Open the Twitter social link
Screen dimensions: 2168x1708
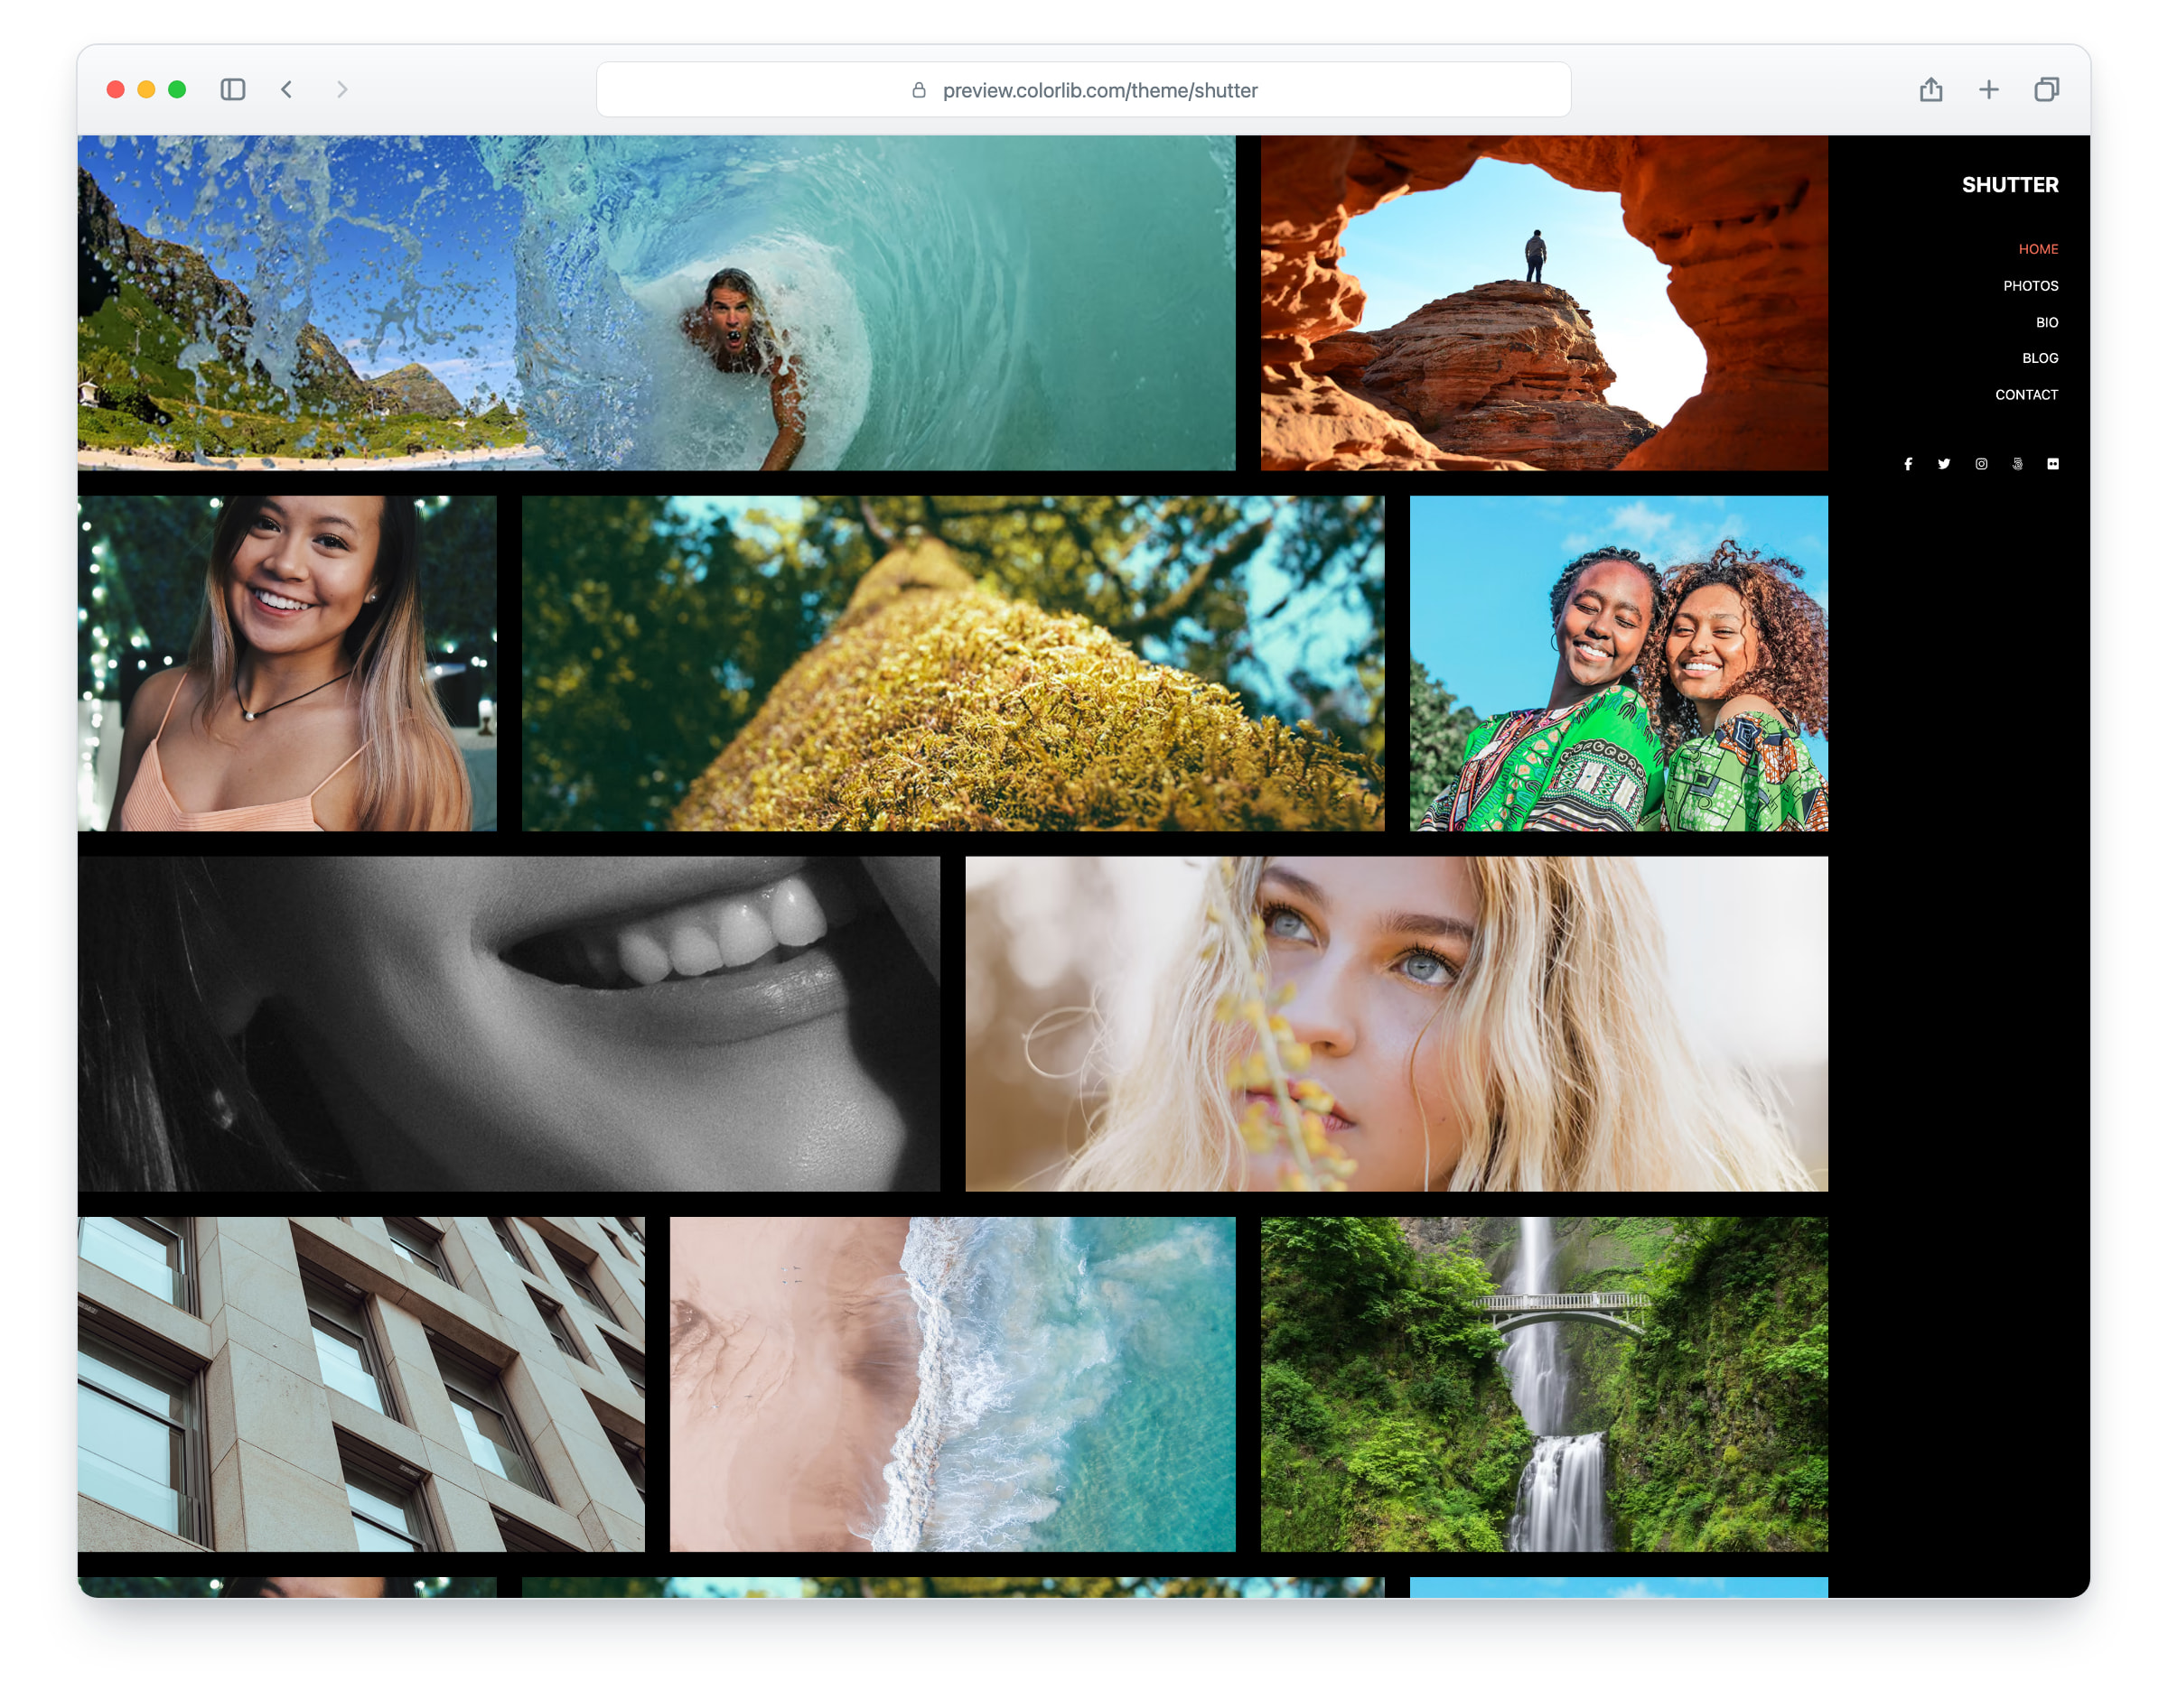(x=1944, y=464)
